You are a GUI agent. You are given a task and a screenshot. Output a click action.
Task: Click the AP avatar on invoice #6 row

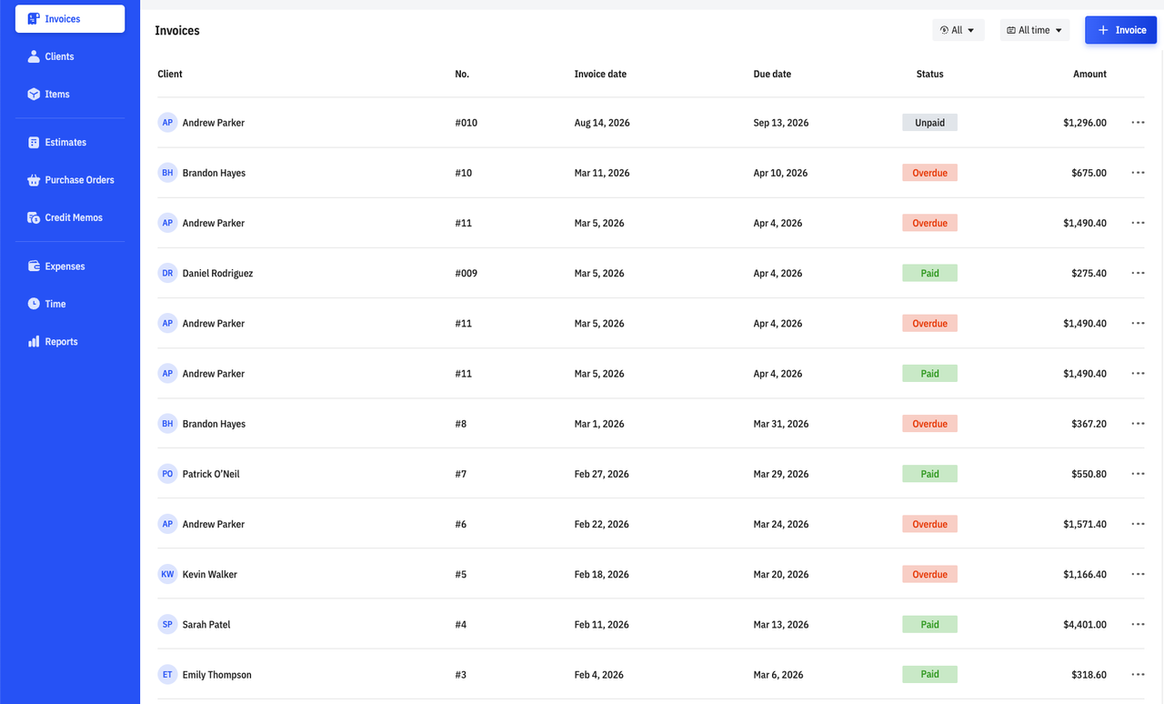coord(167,524)
